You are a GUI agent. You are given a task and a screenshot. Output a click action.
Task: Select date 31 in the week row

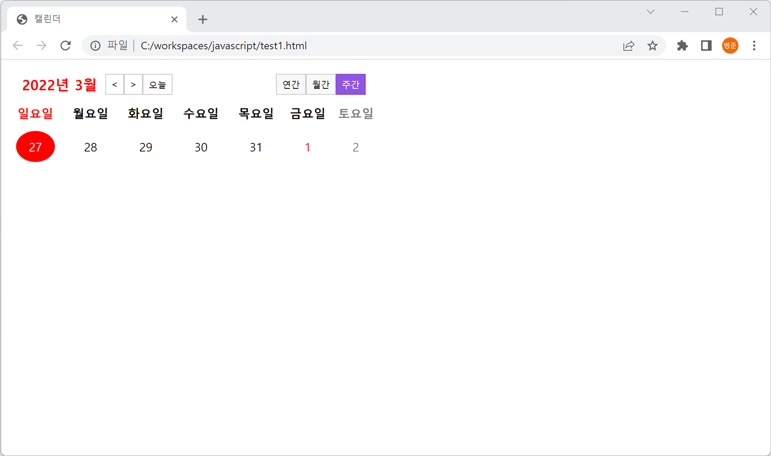[x=256, y=148]
